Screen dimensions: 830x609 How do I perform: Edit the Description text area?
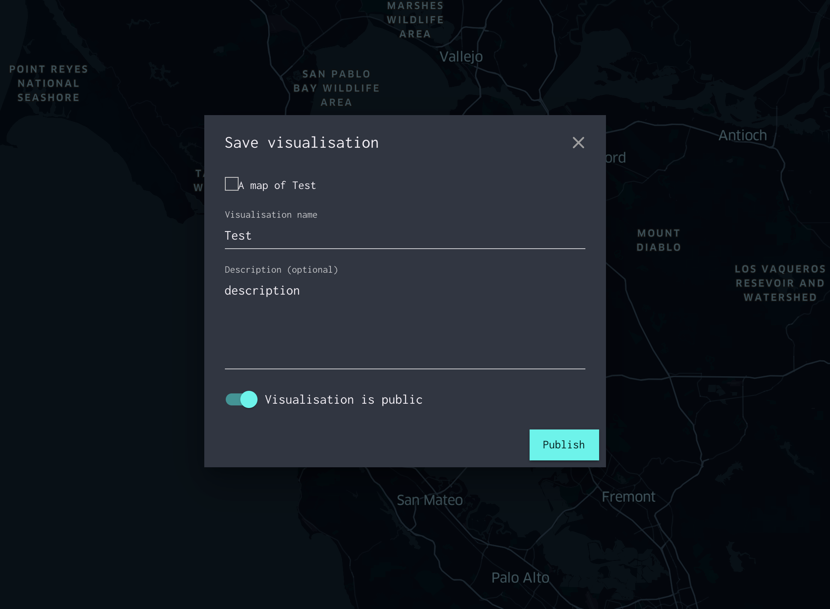[x=405, y=325]
